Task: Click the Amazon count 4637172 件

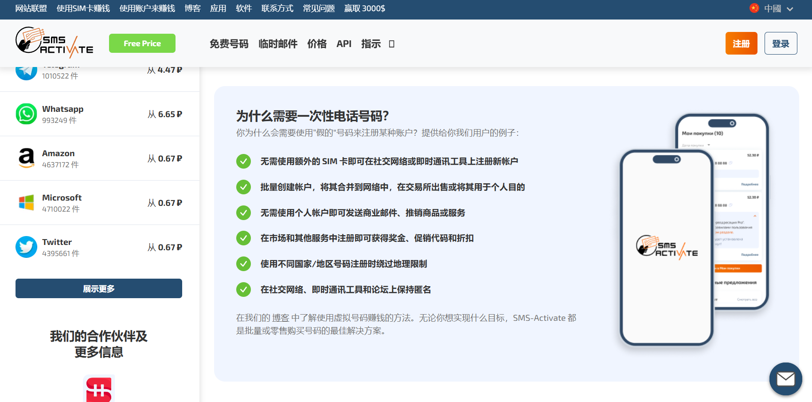Action: [60, 165]
